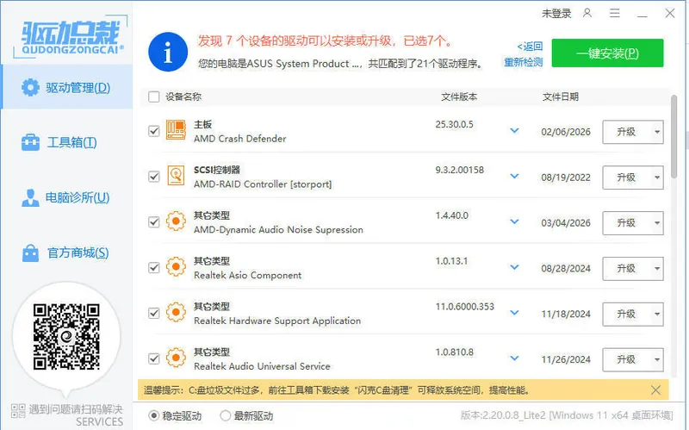Click the driver list vertical scrollbar thumb
The width and height of the screenshot is (689, 430).
(x=674, y=136)
